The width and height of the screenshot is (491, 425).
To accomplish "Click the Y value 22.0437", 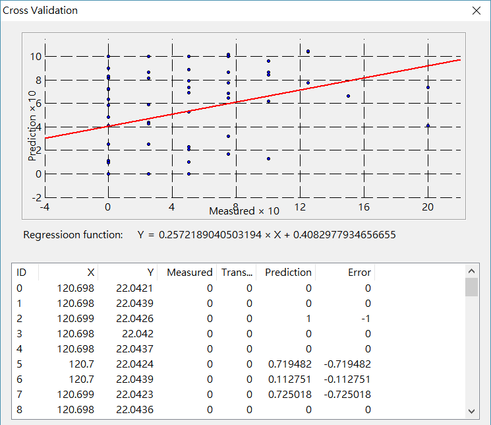I will pyautogui.click(x=134, y=349).
